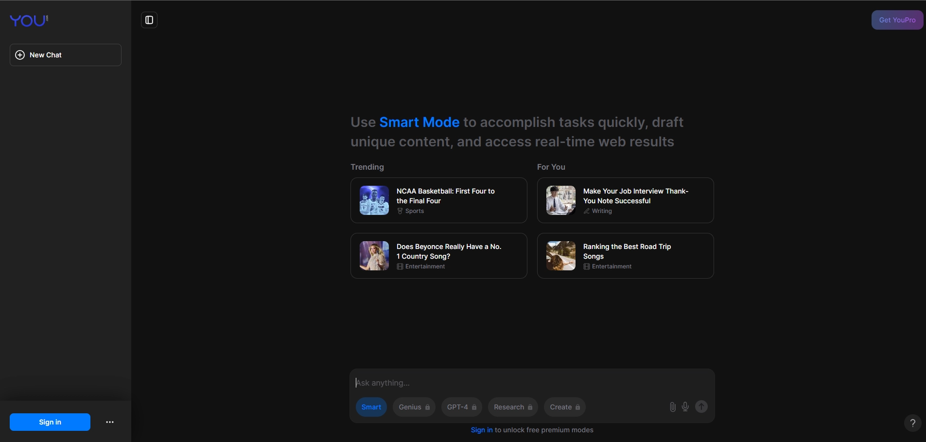Click "Make Your Job Interview Thank-You Note Successful"
This screenshot has width=926, height=442.
(636, 196)
